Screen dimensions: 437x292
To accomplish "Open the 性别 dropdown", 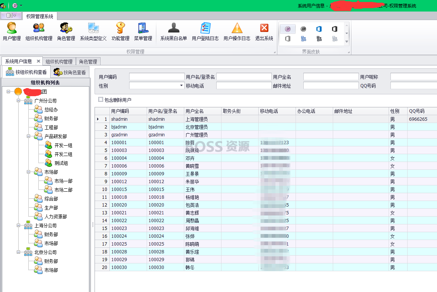I will point(181,85).
